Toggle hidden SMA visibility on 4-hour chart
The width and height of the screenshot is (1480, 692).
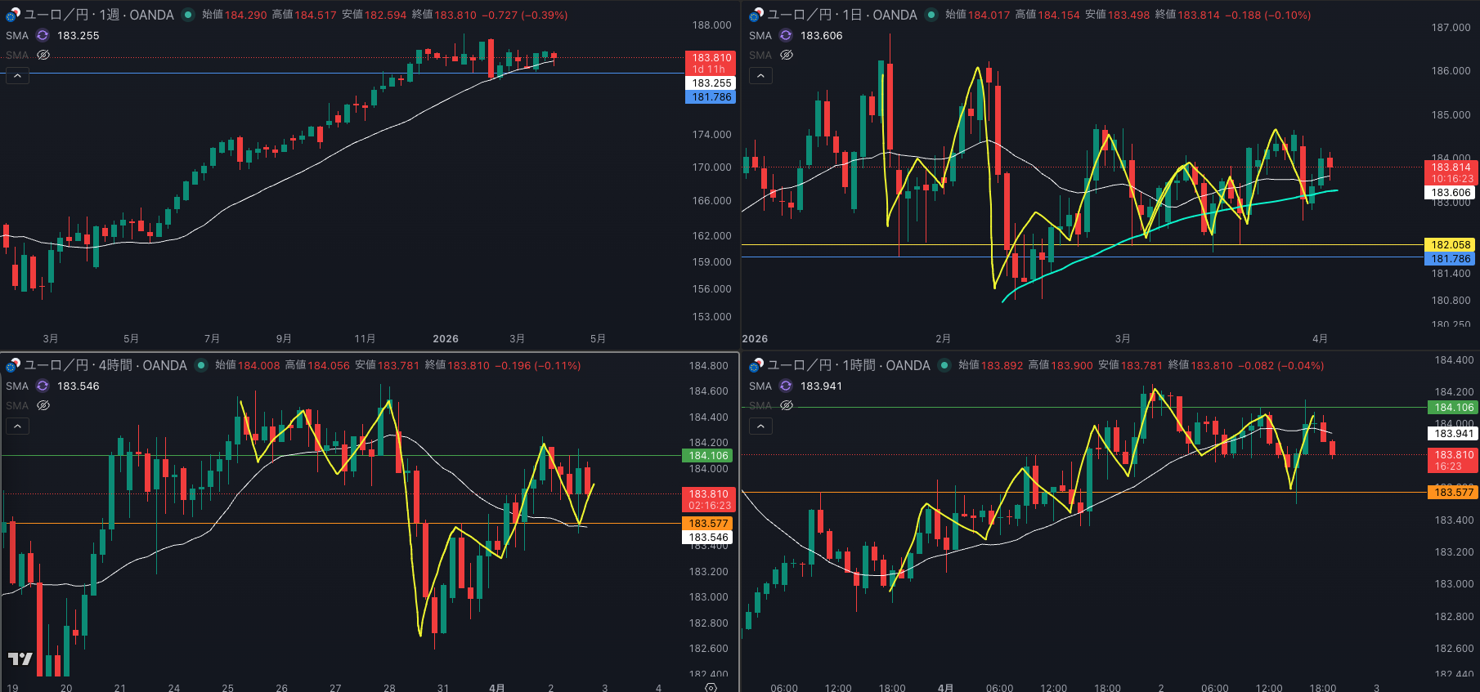tap(43, 405)
